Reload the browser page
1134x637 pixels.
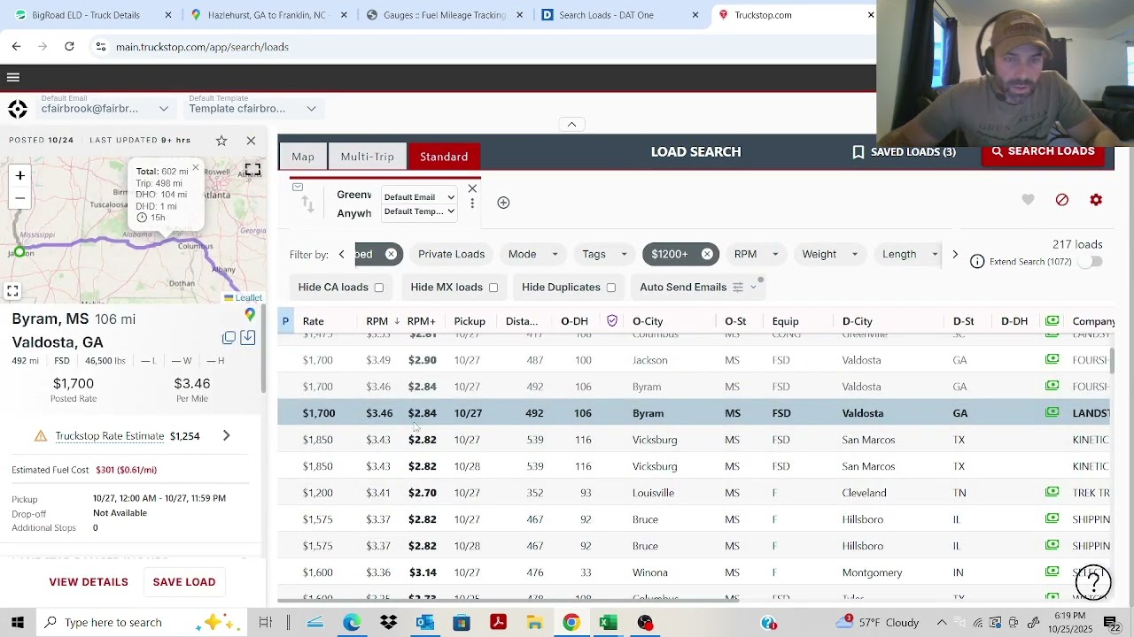69,46
